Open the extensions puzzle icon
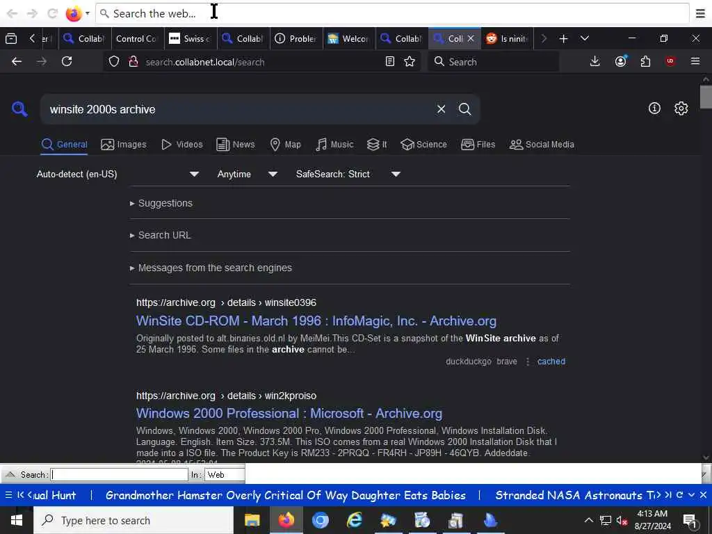This screenshot has width=712, height=534. pos(645,61)
